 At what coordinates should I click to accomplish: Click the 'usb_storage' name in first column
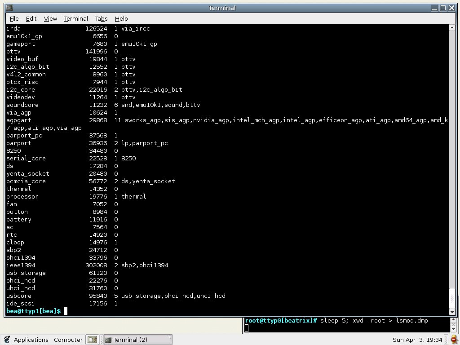(x=26, y=273)
